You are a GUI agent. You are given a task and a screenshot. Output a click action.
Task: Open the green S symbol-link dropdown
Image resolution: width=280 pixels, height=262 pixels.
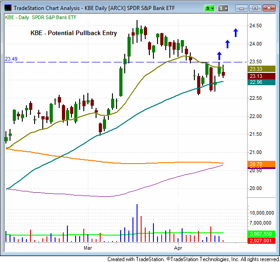click(209, 8)
